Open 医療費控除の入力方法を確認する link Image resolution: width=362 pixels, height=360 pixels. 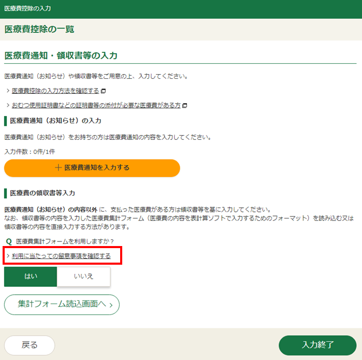tap(55, 91)
